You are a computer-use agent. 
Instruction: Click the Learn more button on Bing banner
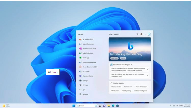tap(114, 58)
